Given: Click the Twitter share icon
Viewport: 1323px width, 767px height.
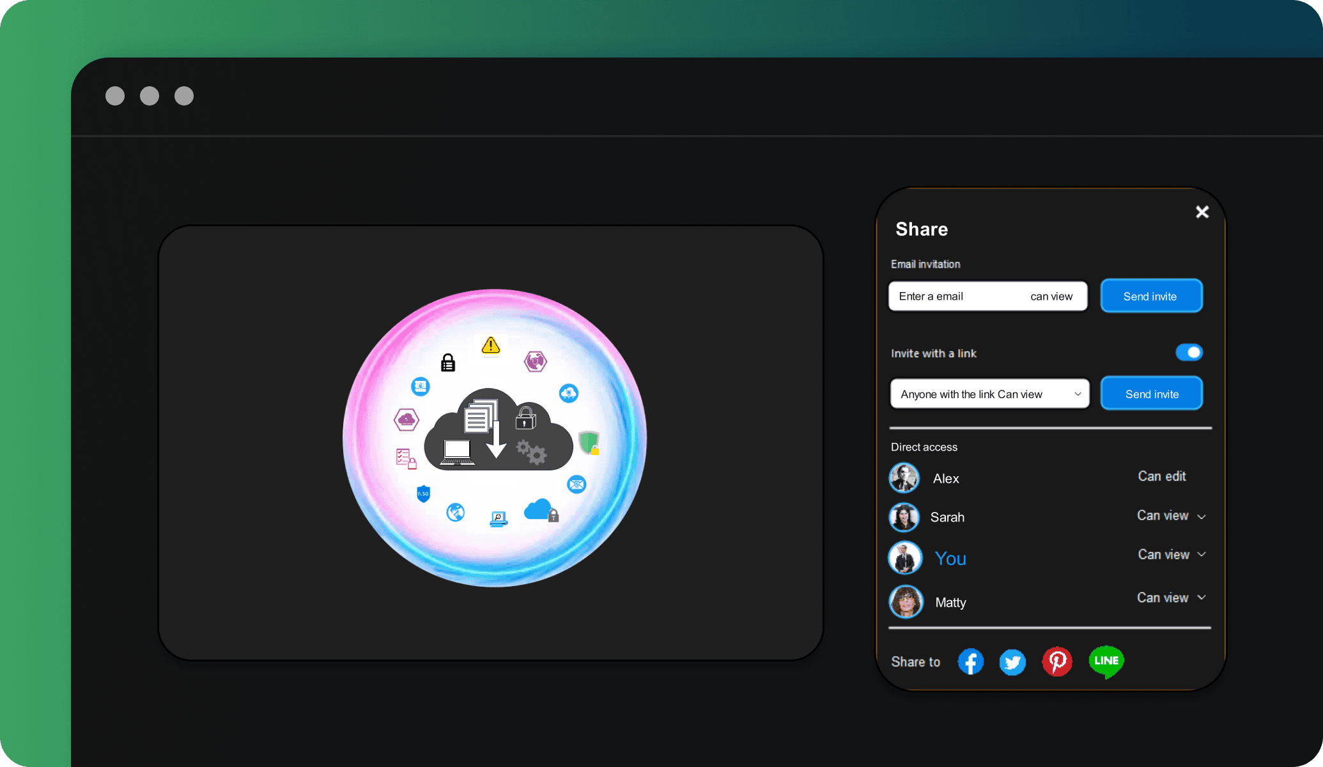Looking at the screenshot, I should [1012, 661].
